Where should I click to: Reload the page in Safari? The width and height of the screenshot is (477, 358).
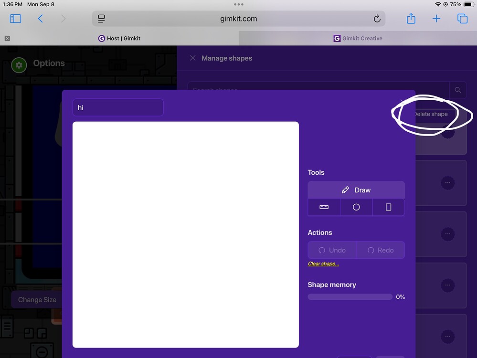(x=377, y=18)
